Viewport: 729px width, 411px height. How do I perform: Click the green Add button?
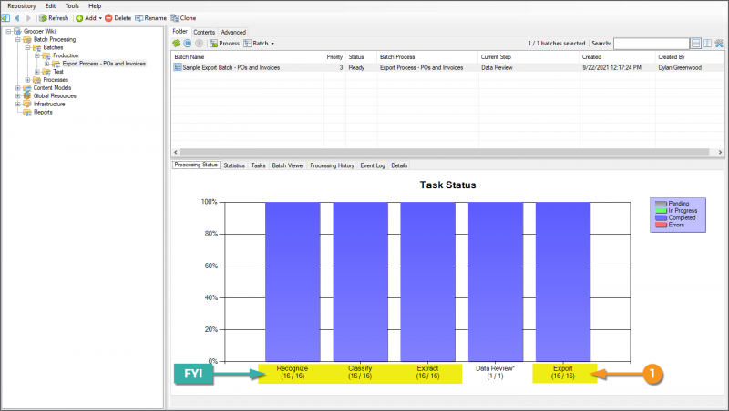(86, 18)
